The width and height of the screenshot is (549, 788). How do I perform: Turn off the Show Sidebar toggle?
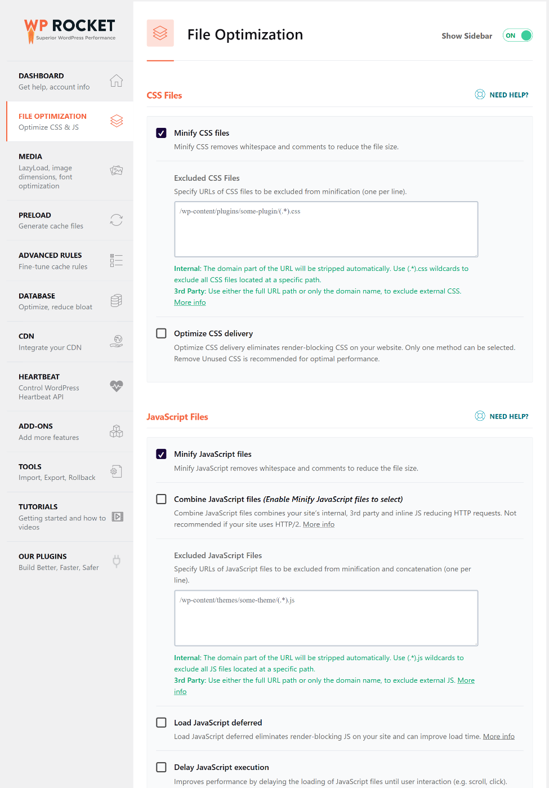tap(517, 35)
